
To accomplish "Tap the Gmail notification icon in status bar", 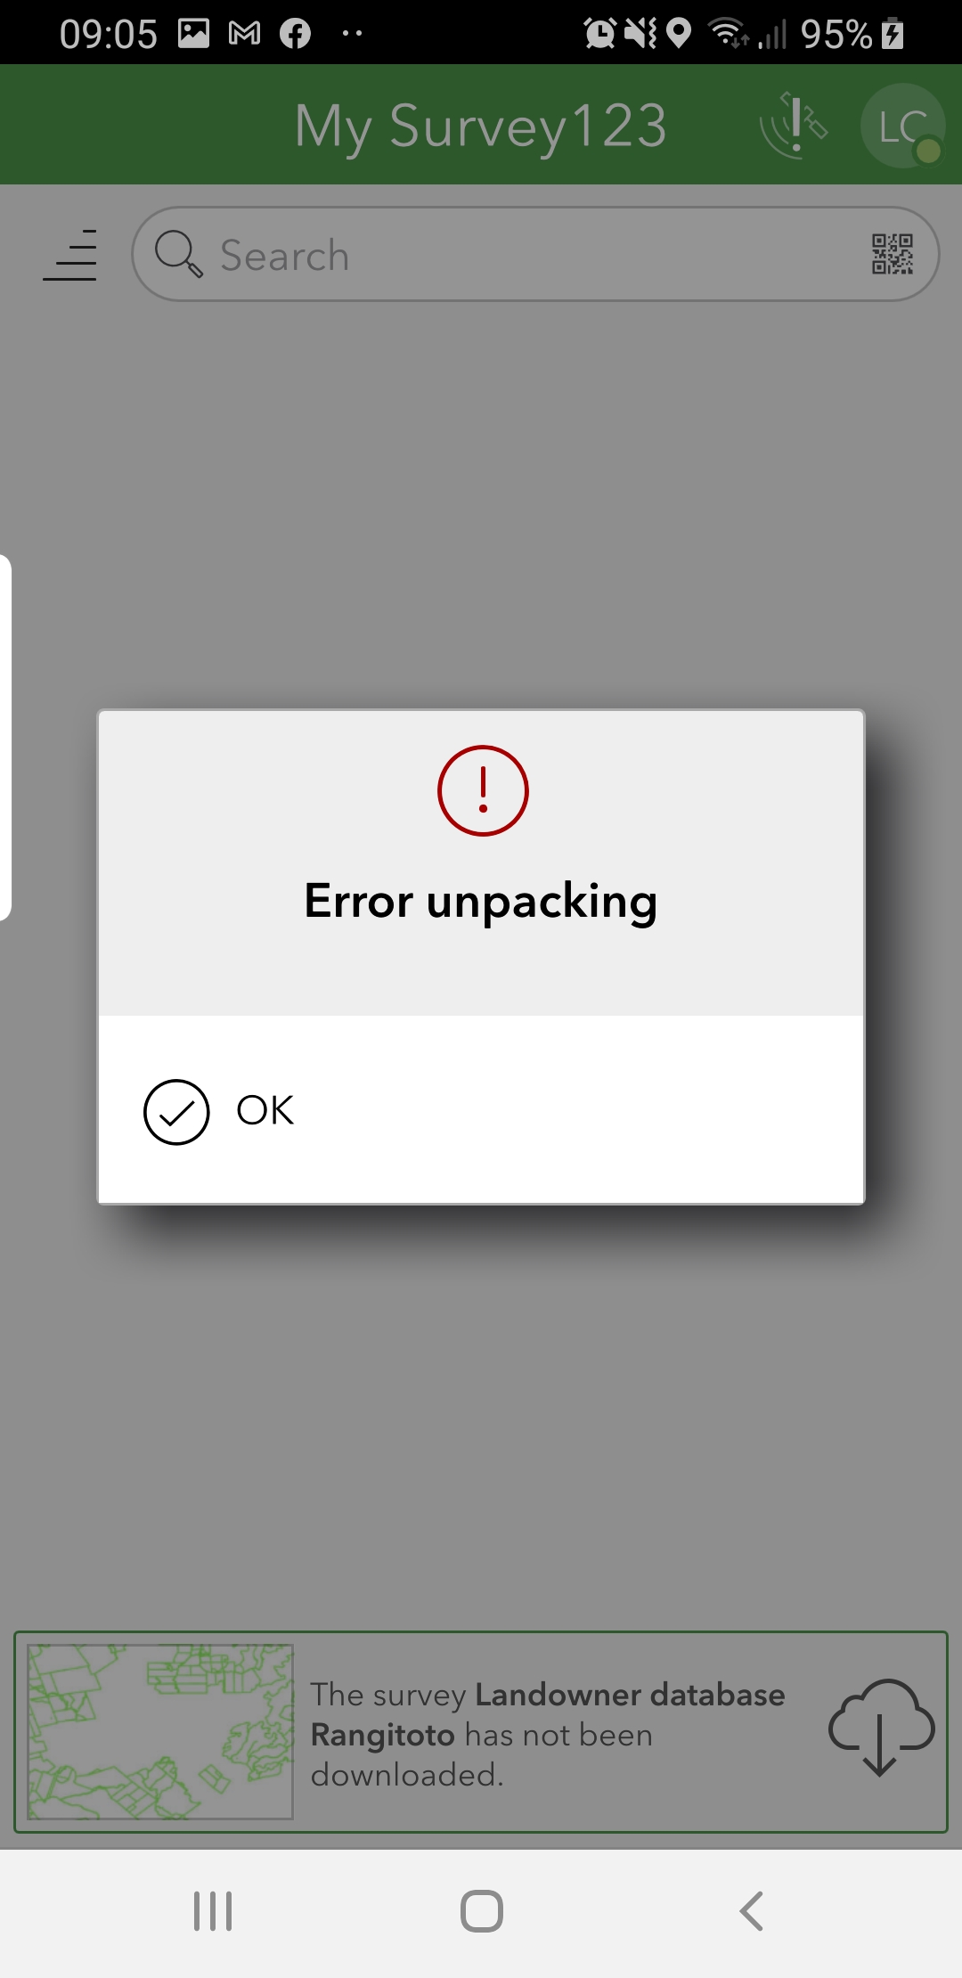I will coord(244,34).
